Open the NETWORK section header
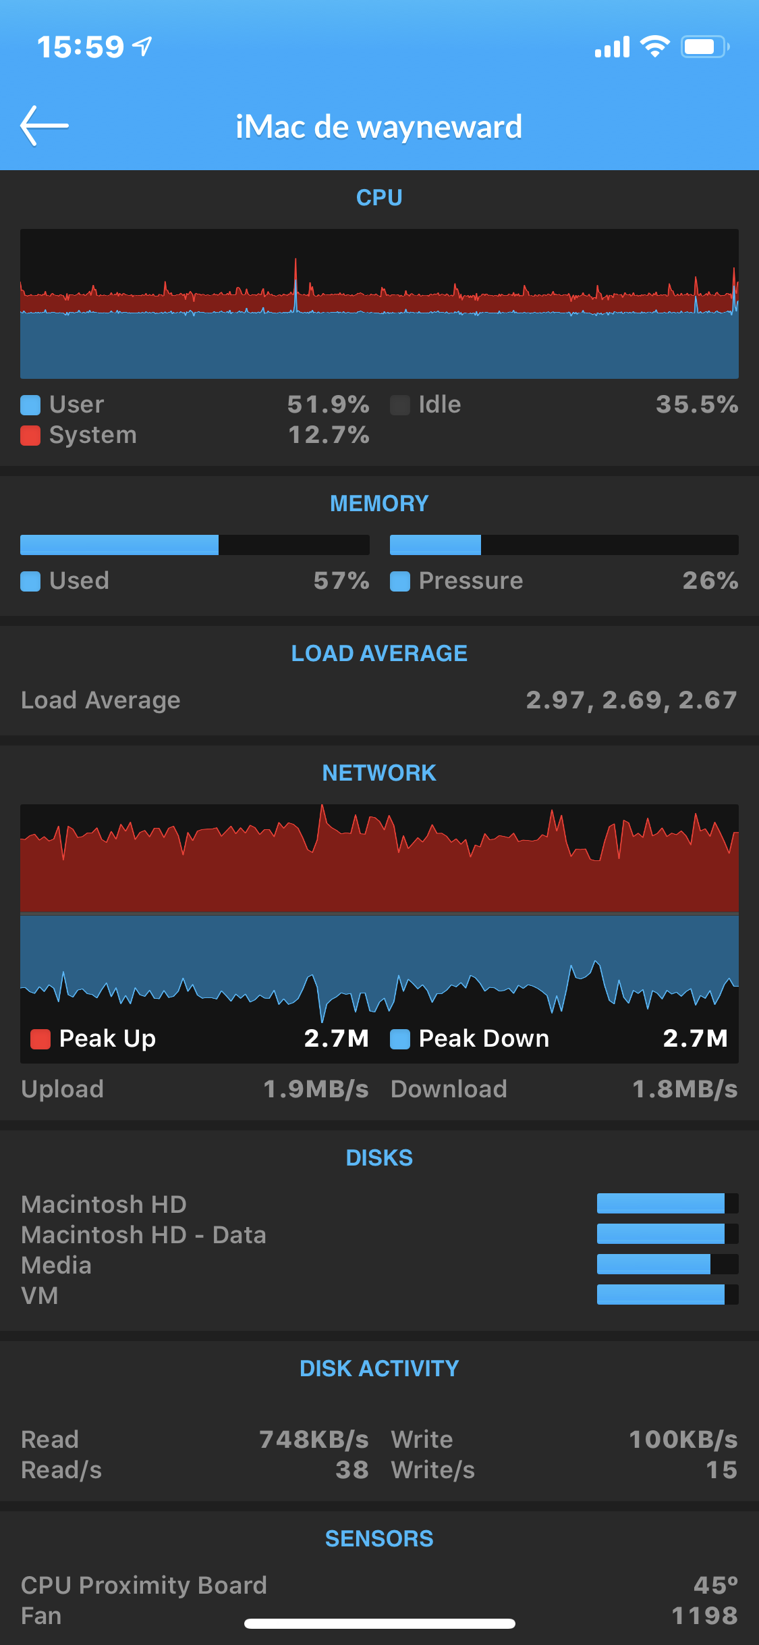This screenshot has width=759, height=1645. coord(379,773)
